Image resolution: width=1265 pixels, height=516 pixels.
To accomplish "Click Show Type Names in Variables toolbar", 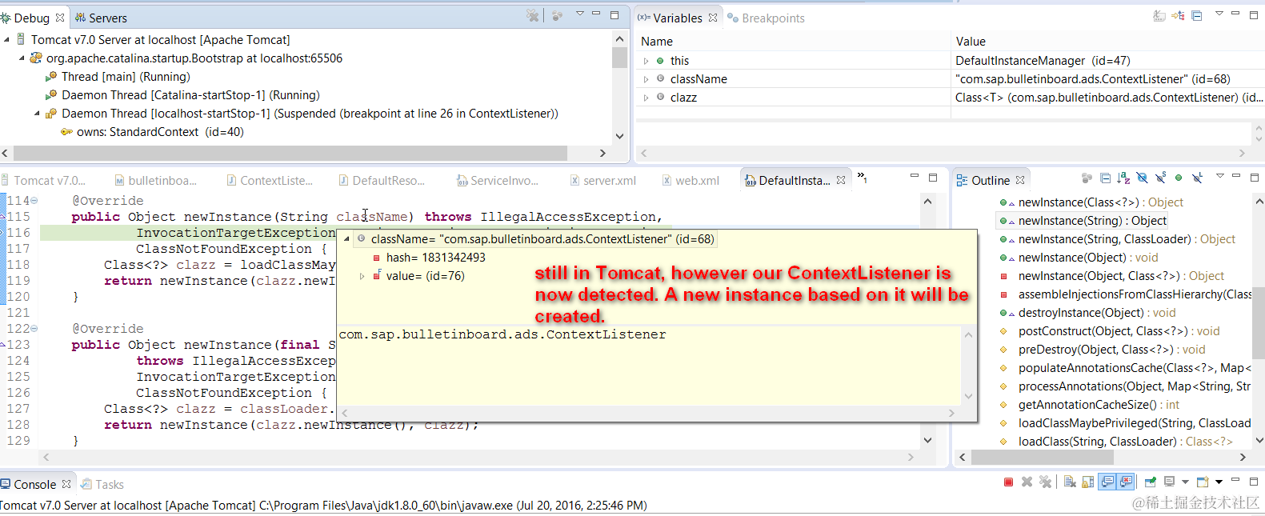I will tap(1159, 16).
